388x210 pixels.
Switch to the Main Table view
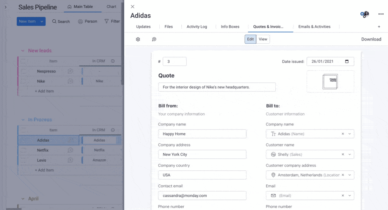click(x=80, y=7)
